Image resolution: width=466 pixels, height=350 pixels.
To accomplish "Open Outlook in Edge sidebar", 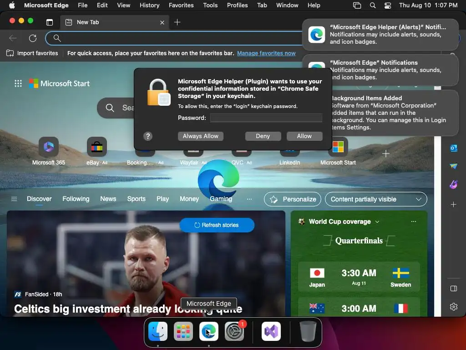I will (x=454, y=148).
